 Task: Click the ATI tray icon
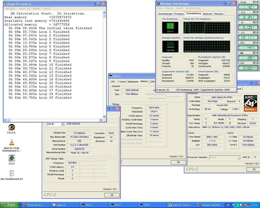245,205
